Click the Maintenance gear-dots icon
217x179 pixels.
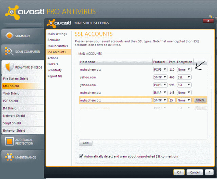pyautogui.click(x=9, y=157)
